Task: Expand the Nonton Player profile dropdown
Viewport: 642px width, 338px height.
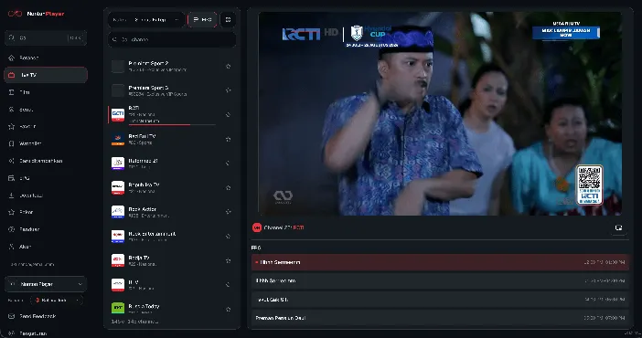Action: coord(46,284)
